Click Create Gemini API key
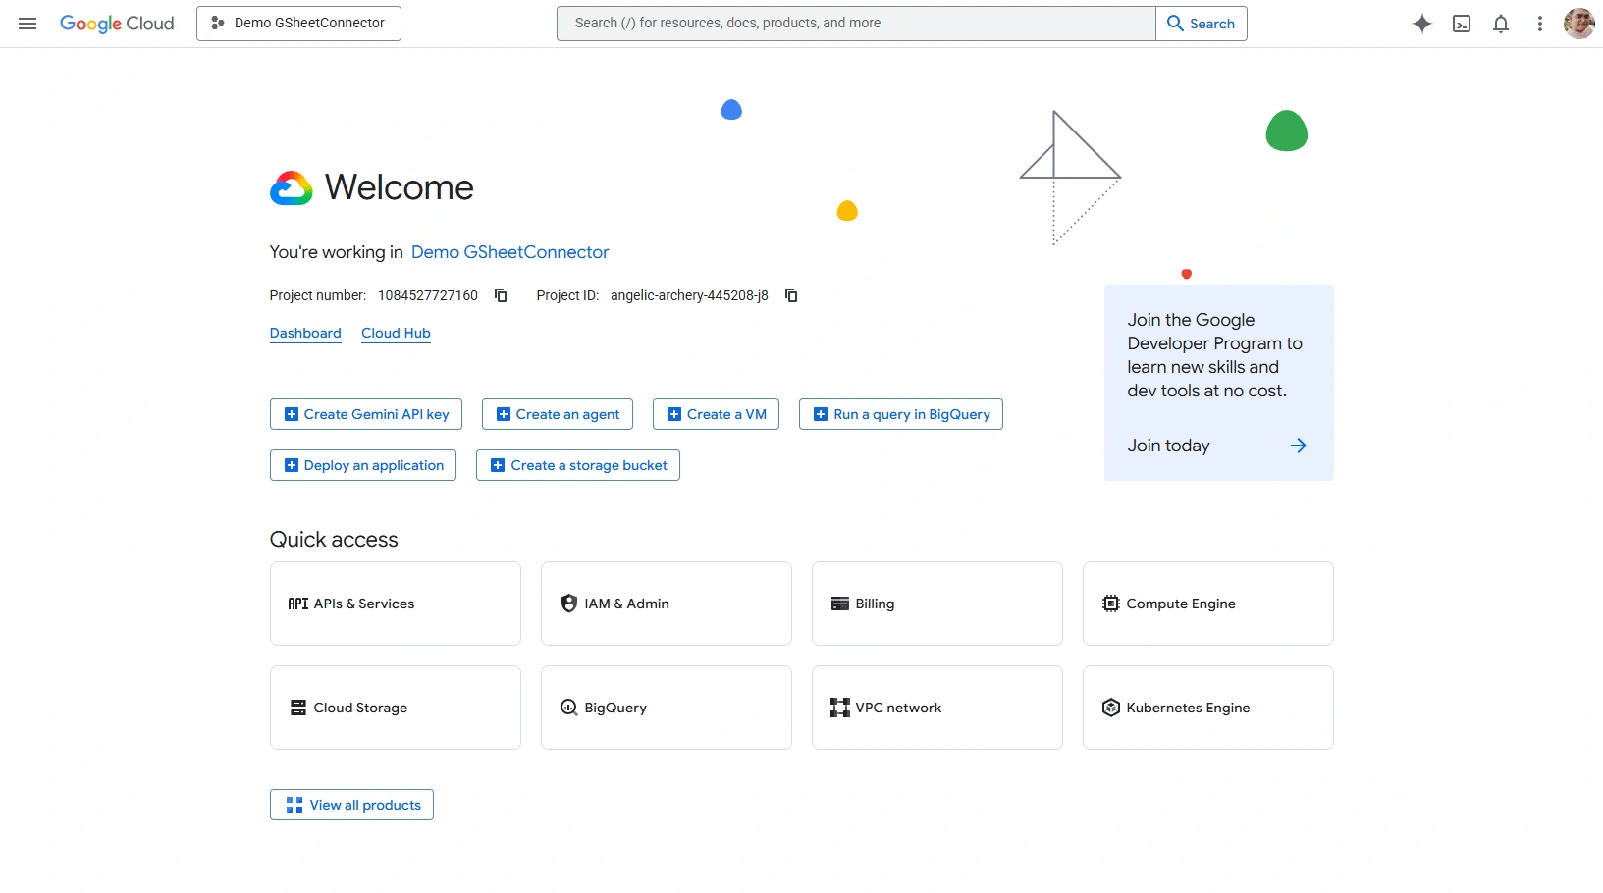The width and height of the screenshot is (1603, 893). [366, 414]
